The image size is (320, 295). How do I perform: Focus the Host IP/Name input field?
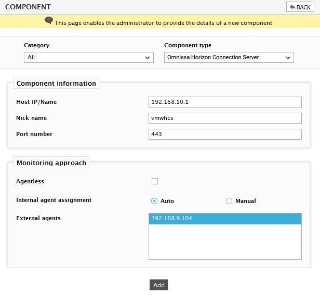pos(225,102)
